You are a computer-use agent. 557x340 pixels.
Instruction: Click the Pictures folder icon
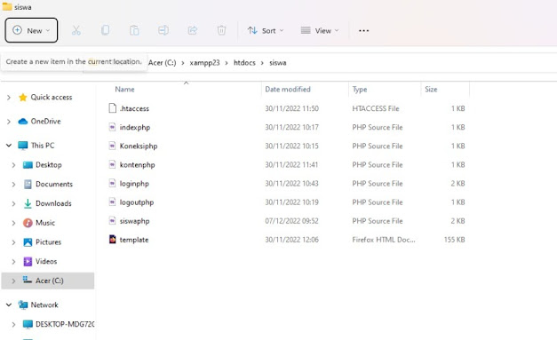(28, 242)
